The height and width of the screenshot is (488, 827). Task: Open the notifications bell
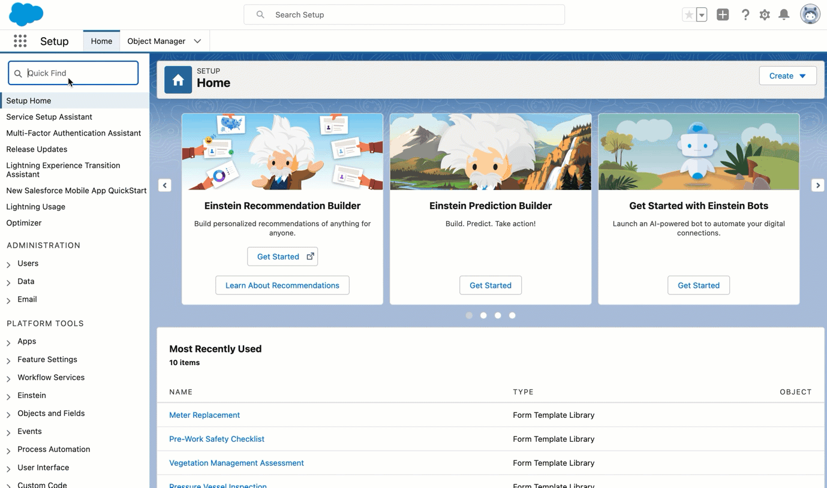(x=784, y=15)
